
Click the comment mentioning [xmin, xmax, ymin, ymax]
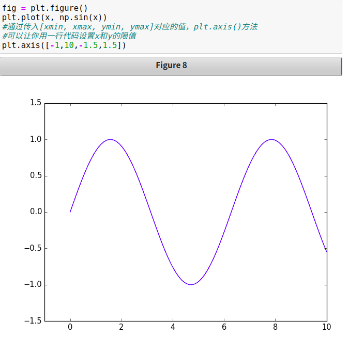click(x=130, y=27)
